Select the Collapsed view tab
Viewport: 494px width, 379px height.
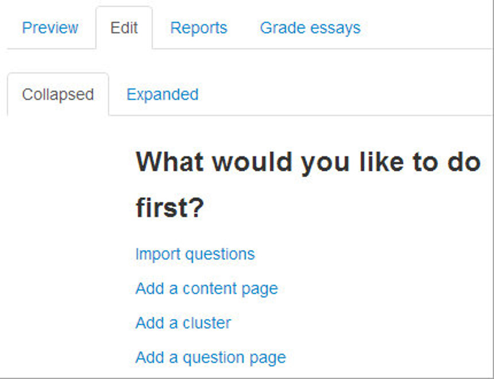click(x=58, y=94)
